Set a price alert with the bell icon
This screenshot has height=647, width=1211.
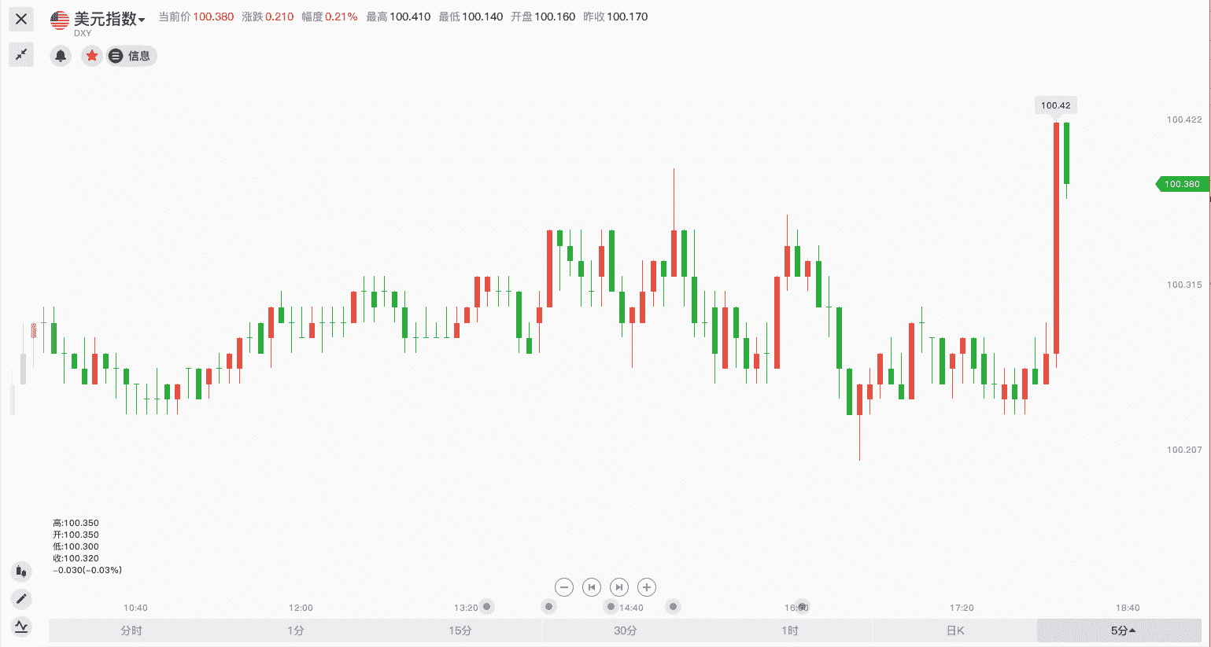61,56
